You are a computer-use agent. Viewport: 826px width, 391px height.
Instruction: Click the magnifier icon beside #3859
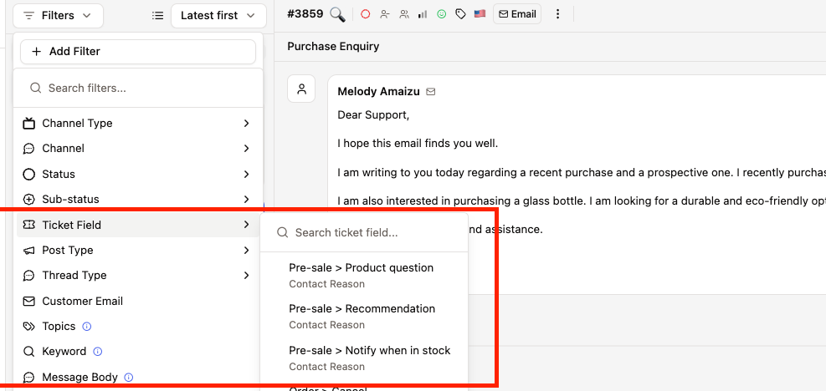coord(337,15)
